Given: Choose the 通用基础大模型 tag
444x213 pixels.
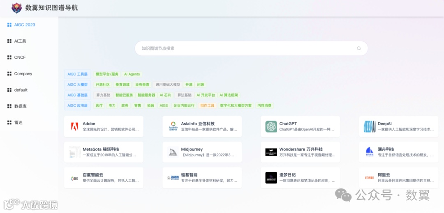Looking at the screenshot, I should pos(168,85).
